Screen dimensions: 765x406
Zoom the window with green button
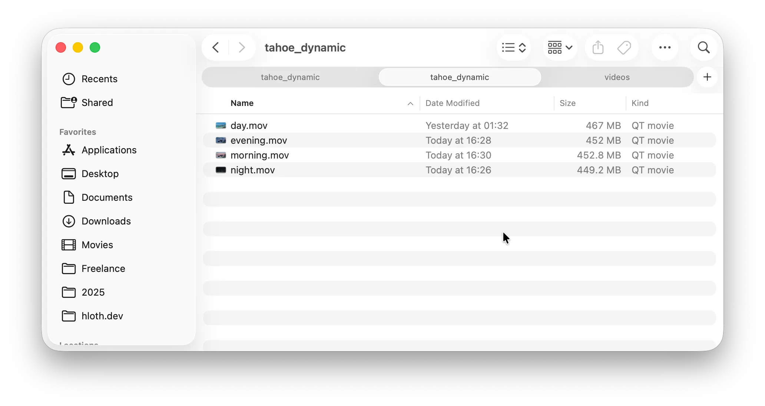(x=95, y=47)
